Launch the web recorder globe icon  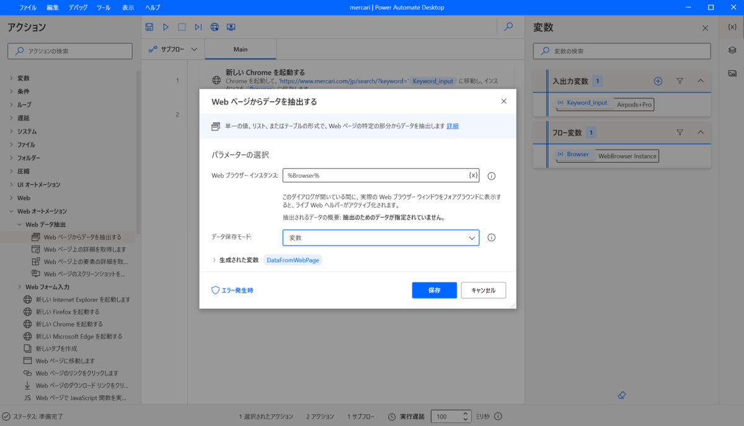point(214,27)
